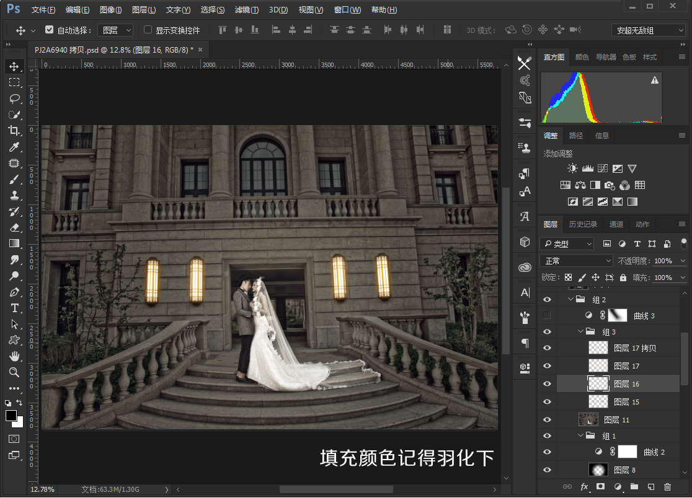Image resolution: width=692 pixels, height=498 pixels.
Task: Collapse the 组 2 group
Action: [x=570, y=299]
